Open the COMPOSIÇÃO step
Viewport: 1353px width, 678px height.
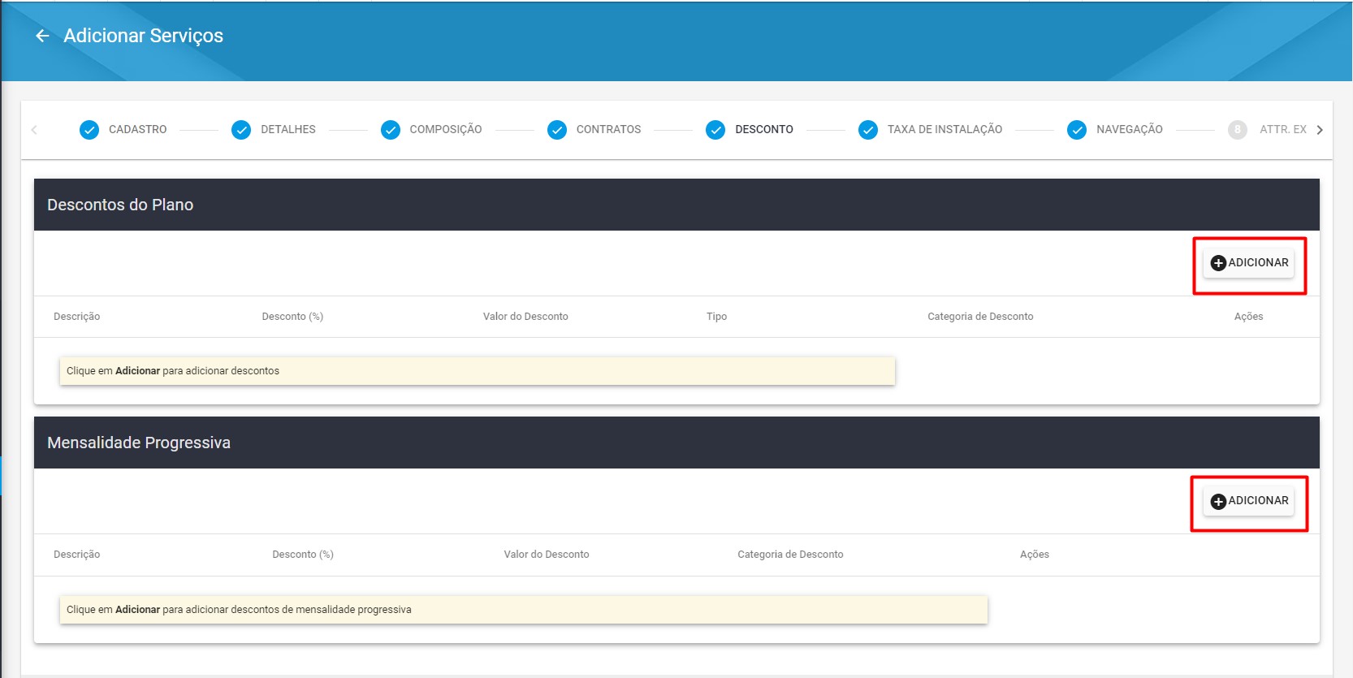[x=446, y=130]
